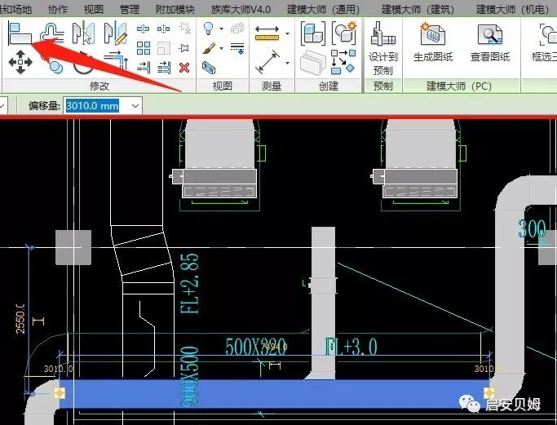Open the 族库大师V4.0 ribbon tab
The height and width of the screenshot is (425, 557).
[x=241, y=9]
